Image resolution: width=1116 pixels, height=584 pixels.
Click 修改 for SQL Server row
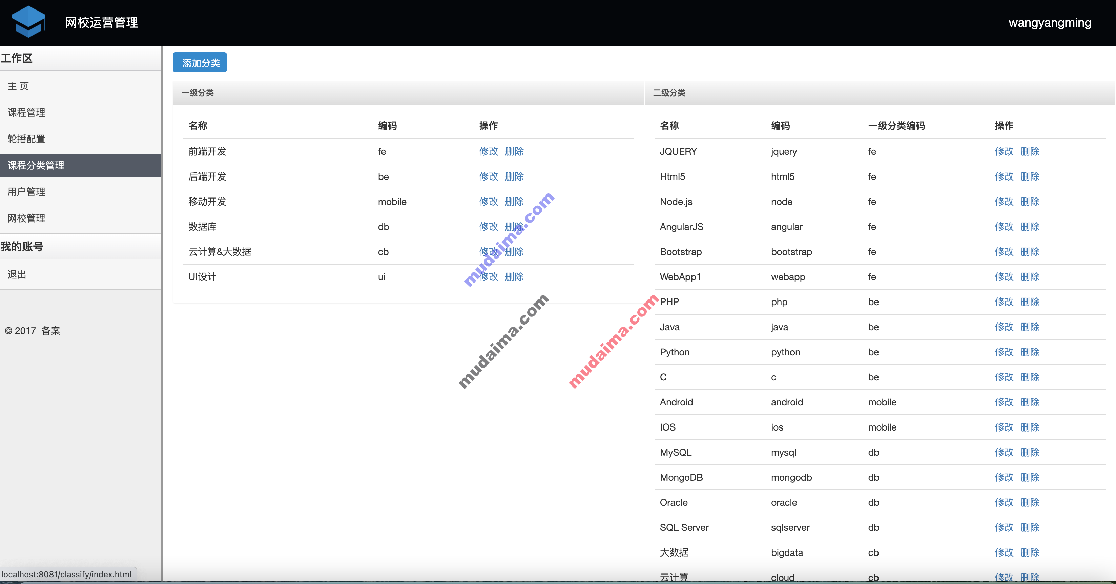point(1004,528)
